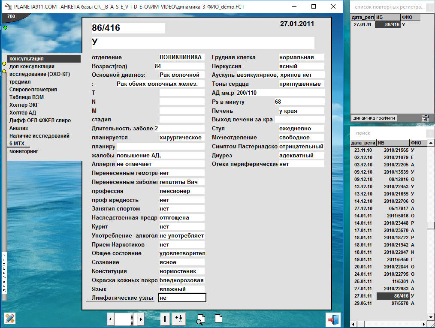
Task: Open the Спировелгометрия section
Action: tap(33, 90)
